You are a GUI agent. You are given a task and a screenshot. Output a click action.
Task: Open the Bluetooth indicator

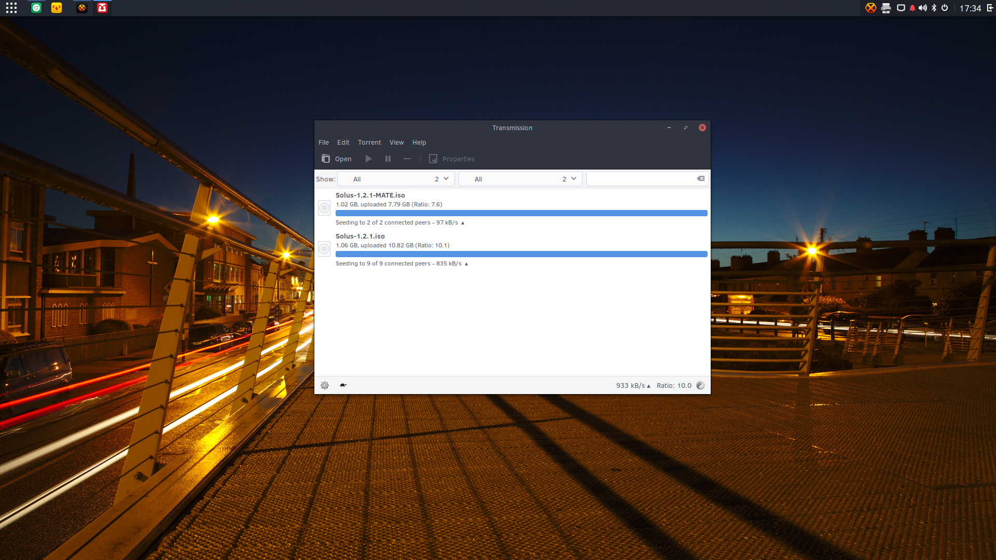point(934,8)
